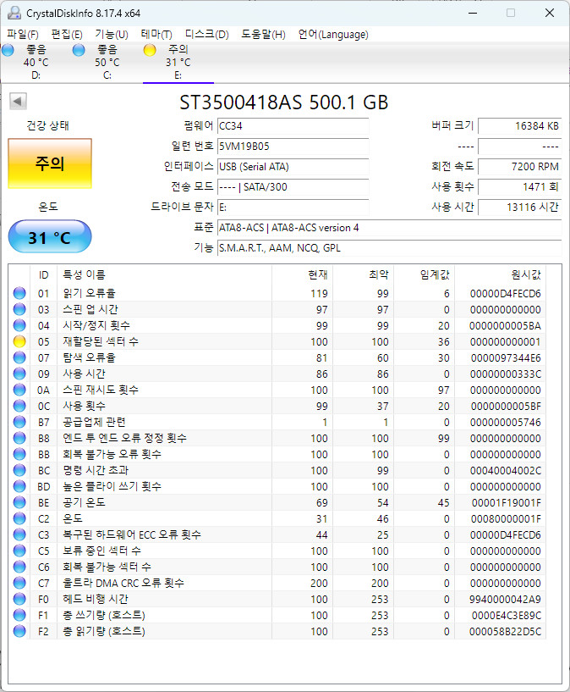This screenshot has height=692, width=570.
Task: Click the blue status icon for F2 총 읽기량
Action: click(x=19, y=631)
